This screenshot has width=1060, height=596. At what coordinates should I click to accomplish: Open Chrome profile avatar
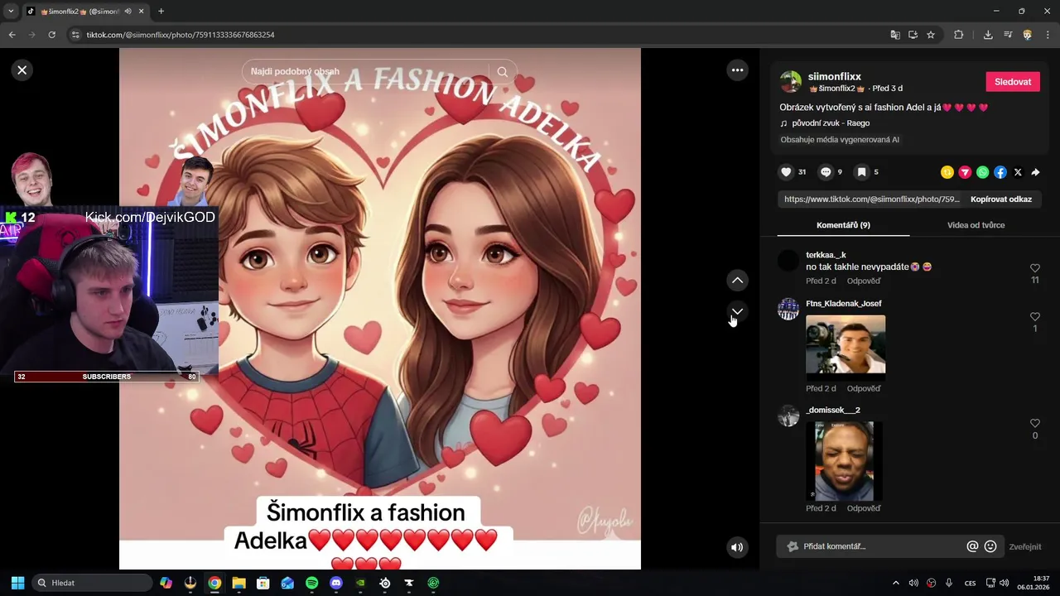click(1028, 35)
